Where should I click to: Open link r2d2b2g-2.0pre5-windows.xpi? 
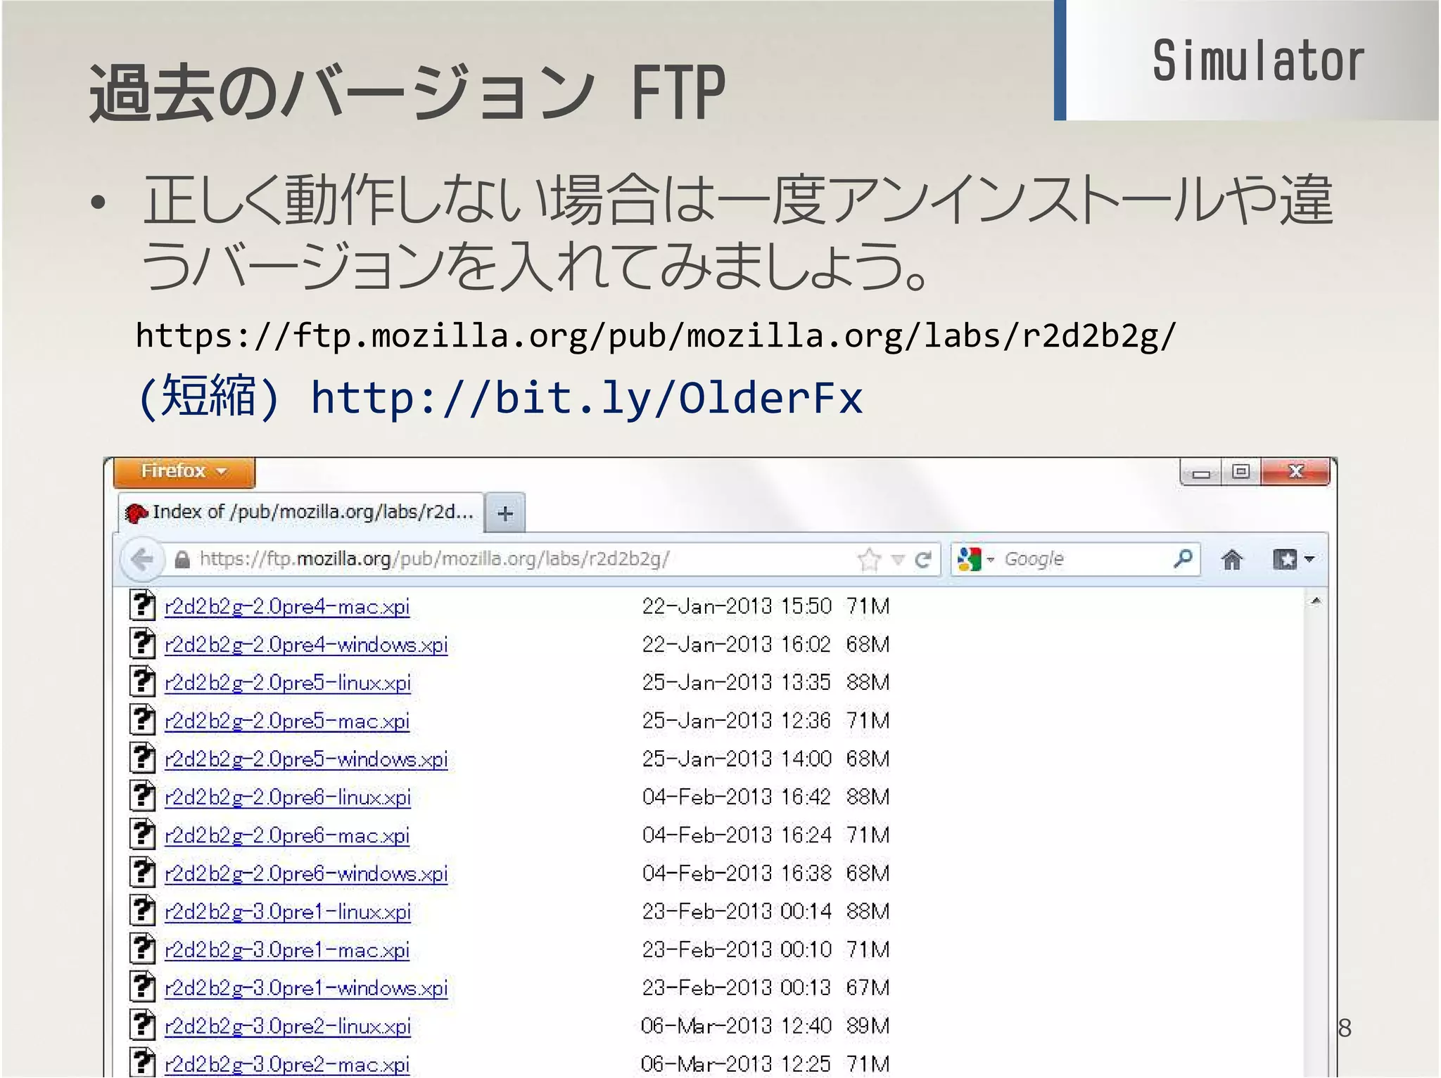pos(306,759)
